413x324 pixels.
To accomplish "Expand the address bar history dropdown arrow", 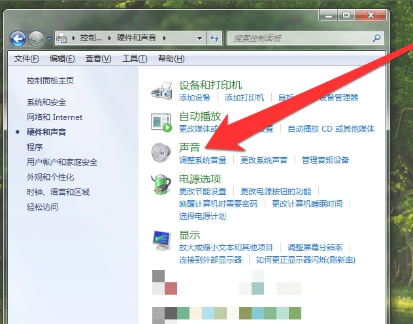I will pos(200,39).
